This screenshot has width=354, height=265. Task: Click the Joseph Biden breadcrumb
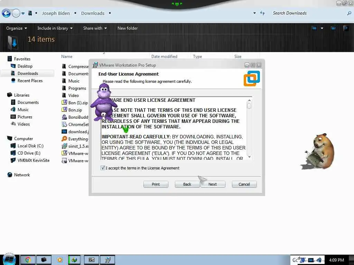point(56,13)
